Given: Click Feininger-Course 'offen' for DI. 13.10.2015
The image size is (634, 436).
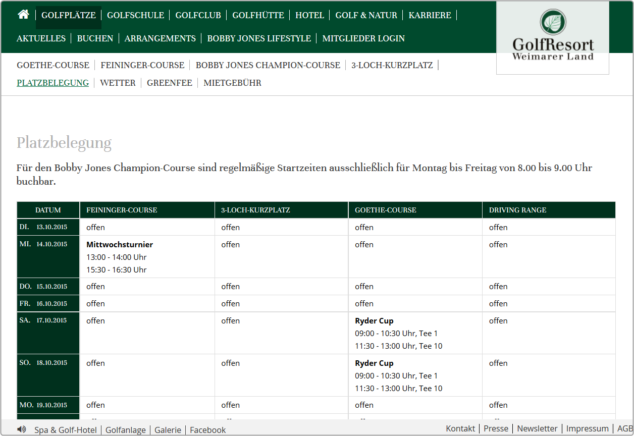Looking at the screenshot, I should pyautogui.click(x=95, y=228).
